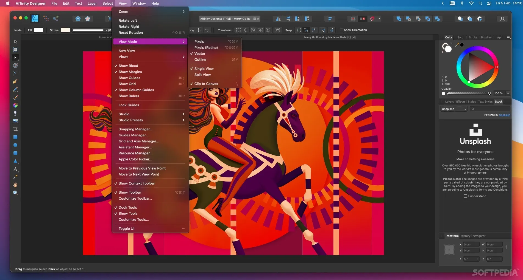Toggle the Show Orientation checkbox
523x280 pixels.
pyautogui.click(x=341, y=30)
